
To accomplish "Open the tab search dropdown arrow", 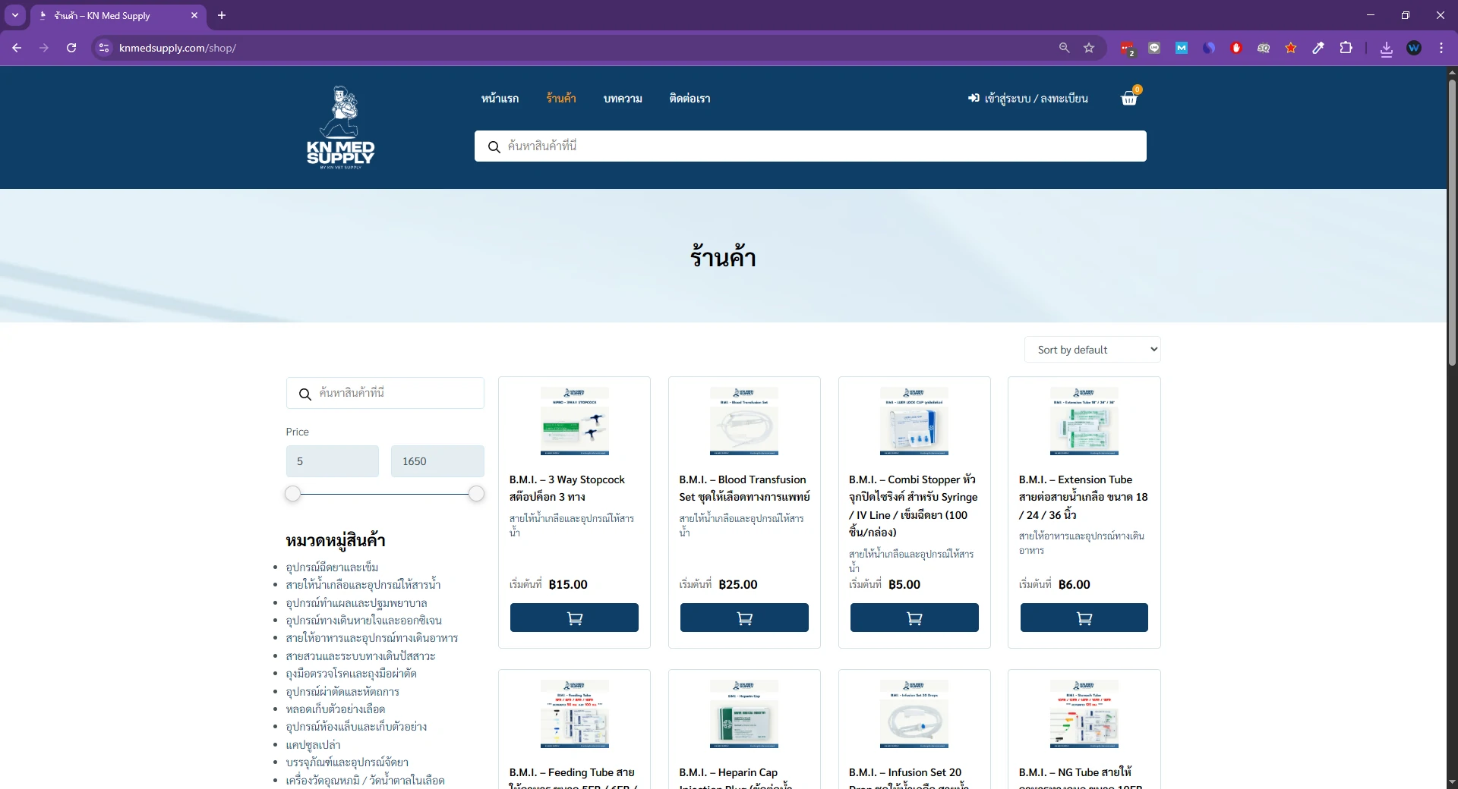I will [x=15, y=15].
